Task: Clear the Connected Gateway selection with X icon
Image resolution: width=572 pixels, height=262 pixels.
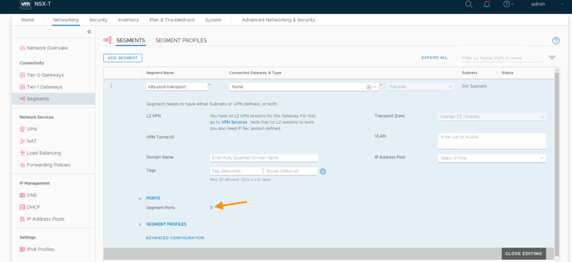Action: point(369,87)
